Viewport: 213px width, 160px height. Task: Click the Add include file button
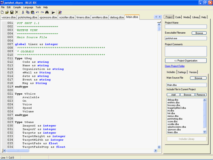(x=173, y=95)
